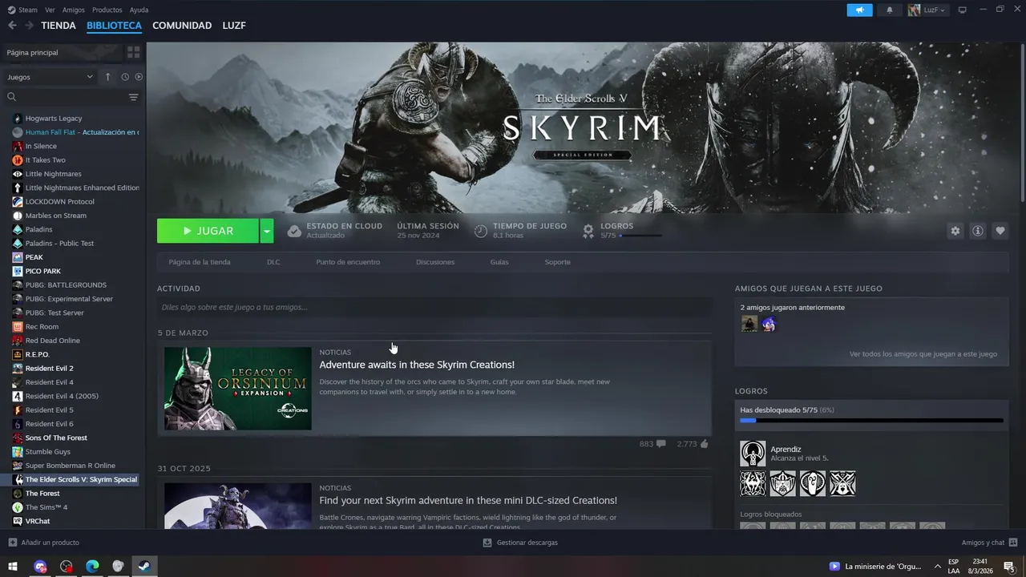Open the Productos menu
1026x577 pixels.
click(x=107, y=10)
